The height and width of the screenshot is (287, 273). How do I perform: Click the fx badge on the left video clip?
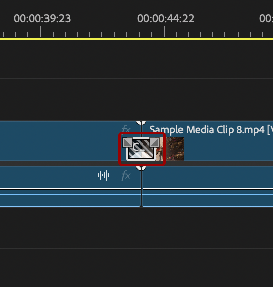tap(126, 128)
